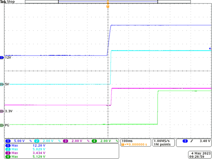Click the trigger readout showing 3.40 V

[194, 143]
